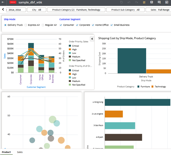Image resolution: width=171 pixels, height=155 pixels.
Task: Open the City filter dropdown
Action: [36, 10]
